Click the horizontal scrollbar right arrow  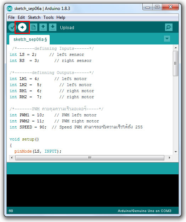[169, 158]
